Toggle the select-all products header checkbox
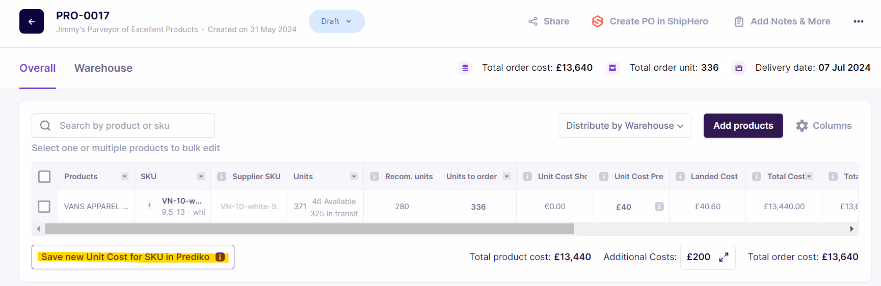This screenshot has width=881, height=286. 44,177
